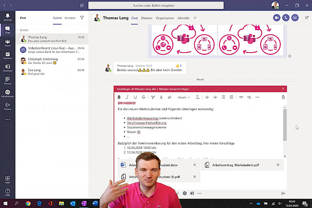Switch to the Dateien tab
The width and height of the screenshot is (312, 208).
pos(147,18)
